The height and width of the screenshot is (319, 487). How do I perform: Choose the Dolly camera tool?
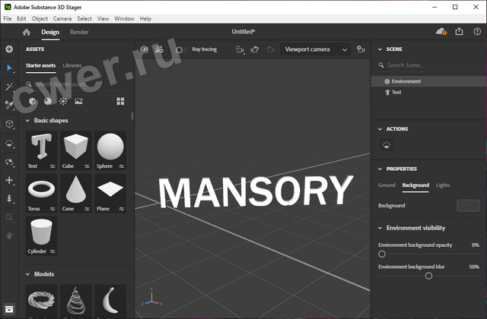pos(9,198)
